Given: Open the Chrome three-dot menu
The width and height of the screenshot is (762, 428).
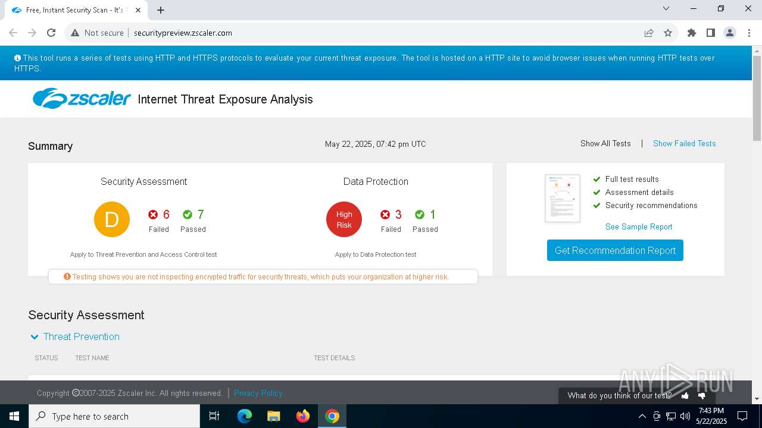Looking at the screenshot, I should [749, 33].
